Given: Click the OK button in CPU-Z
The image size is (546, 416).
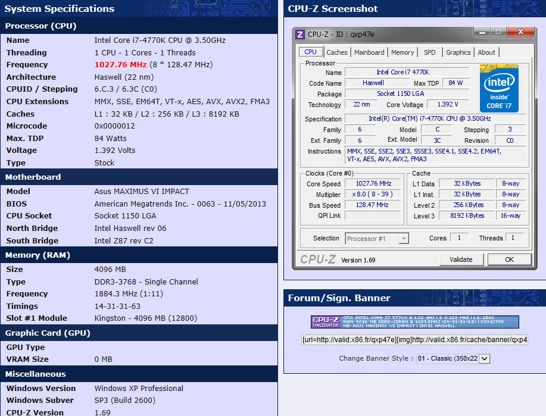Looking at the screenshot, I should tap(510, 259).
